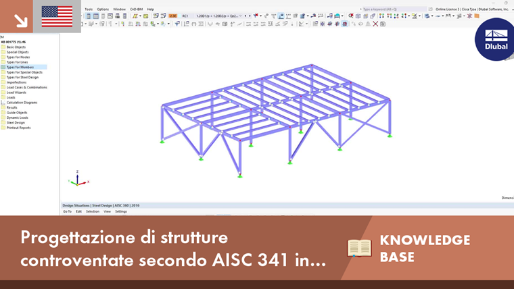The image size is (514, 289).
Task: Open Load Cases & Combinations folder
Action: 26,87
